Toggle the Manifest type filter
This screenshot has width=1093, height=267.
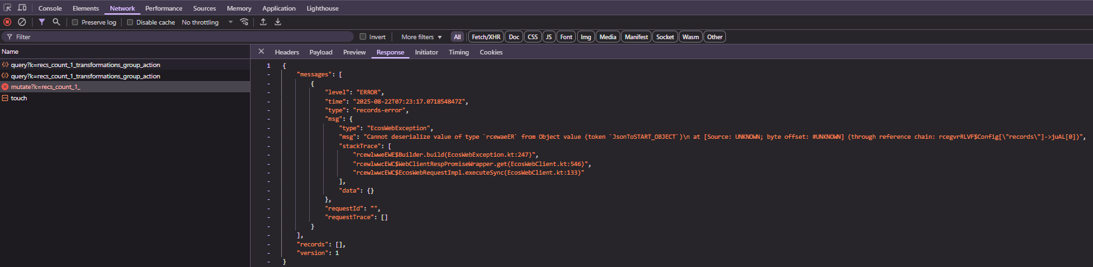pos(636,37)
